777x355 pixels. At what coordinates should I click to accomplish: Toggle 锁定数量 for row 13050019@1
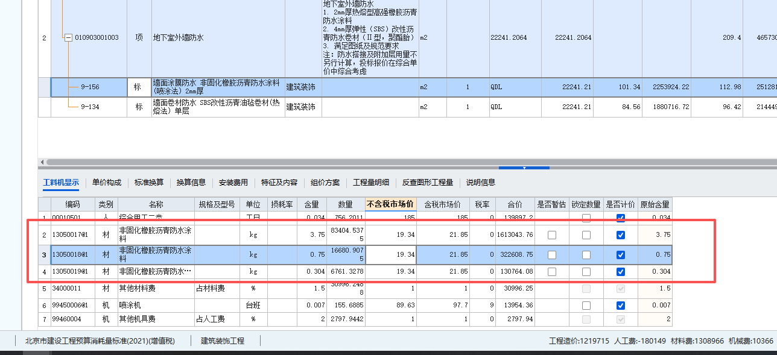(586, 272)
